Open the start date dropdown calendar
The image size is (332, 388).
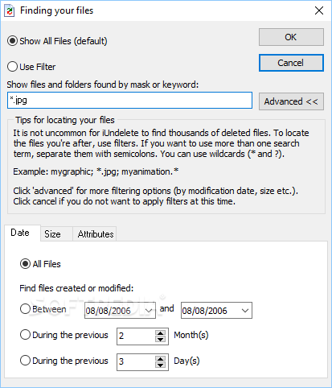point(149,311)
